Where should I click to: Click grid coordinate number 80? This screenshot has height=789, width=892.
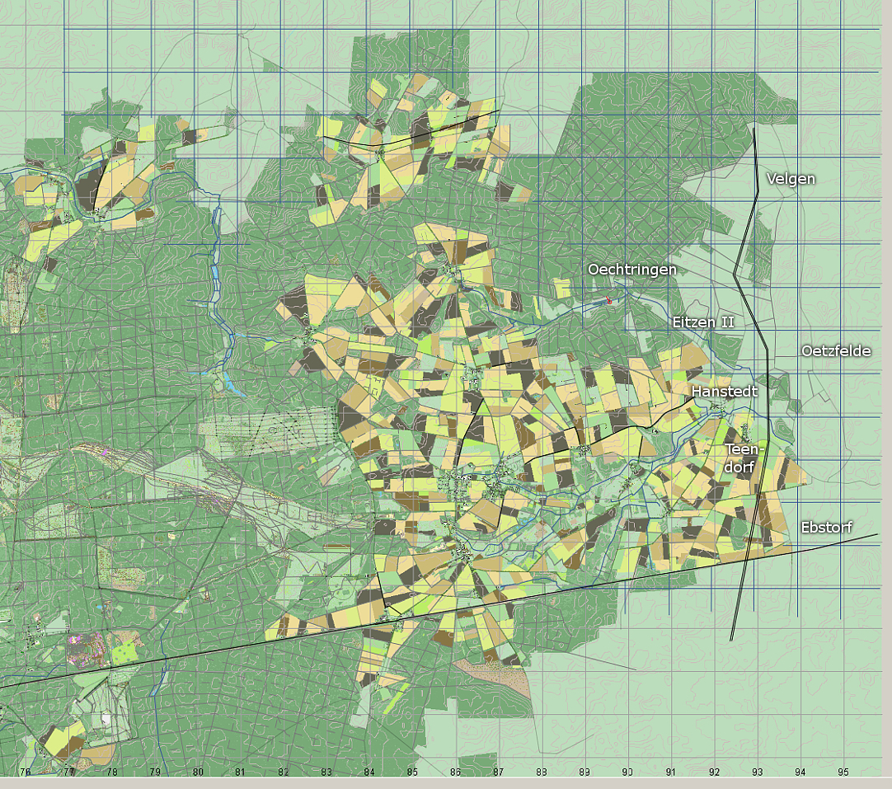click(198, 773)
